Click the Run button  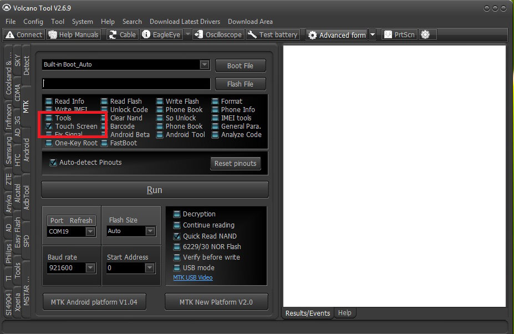155,190
